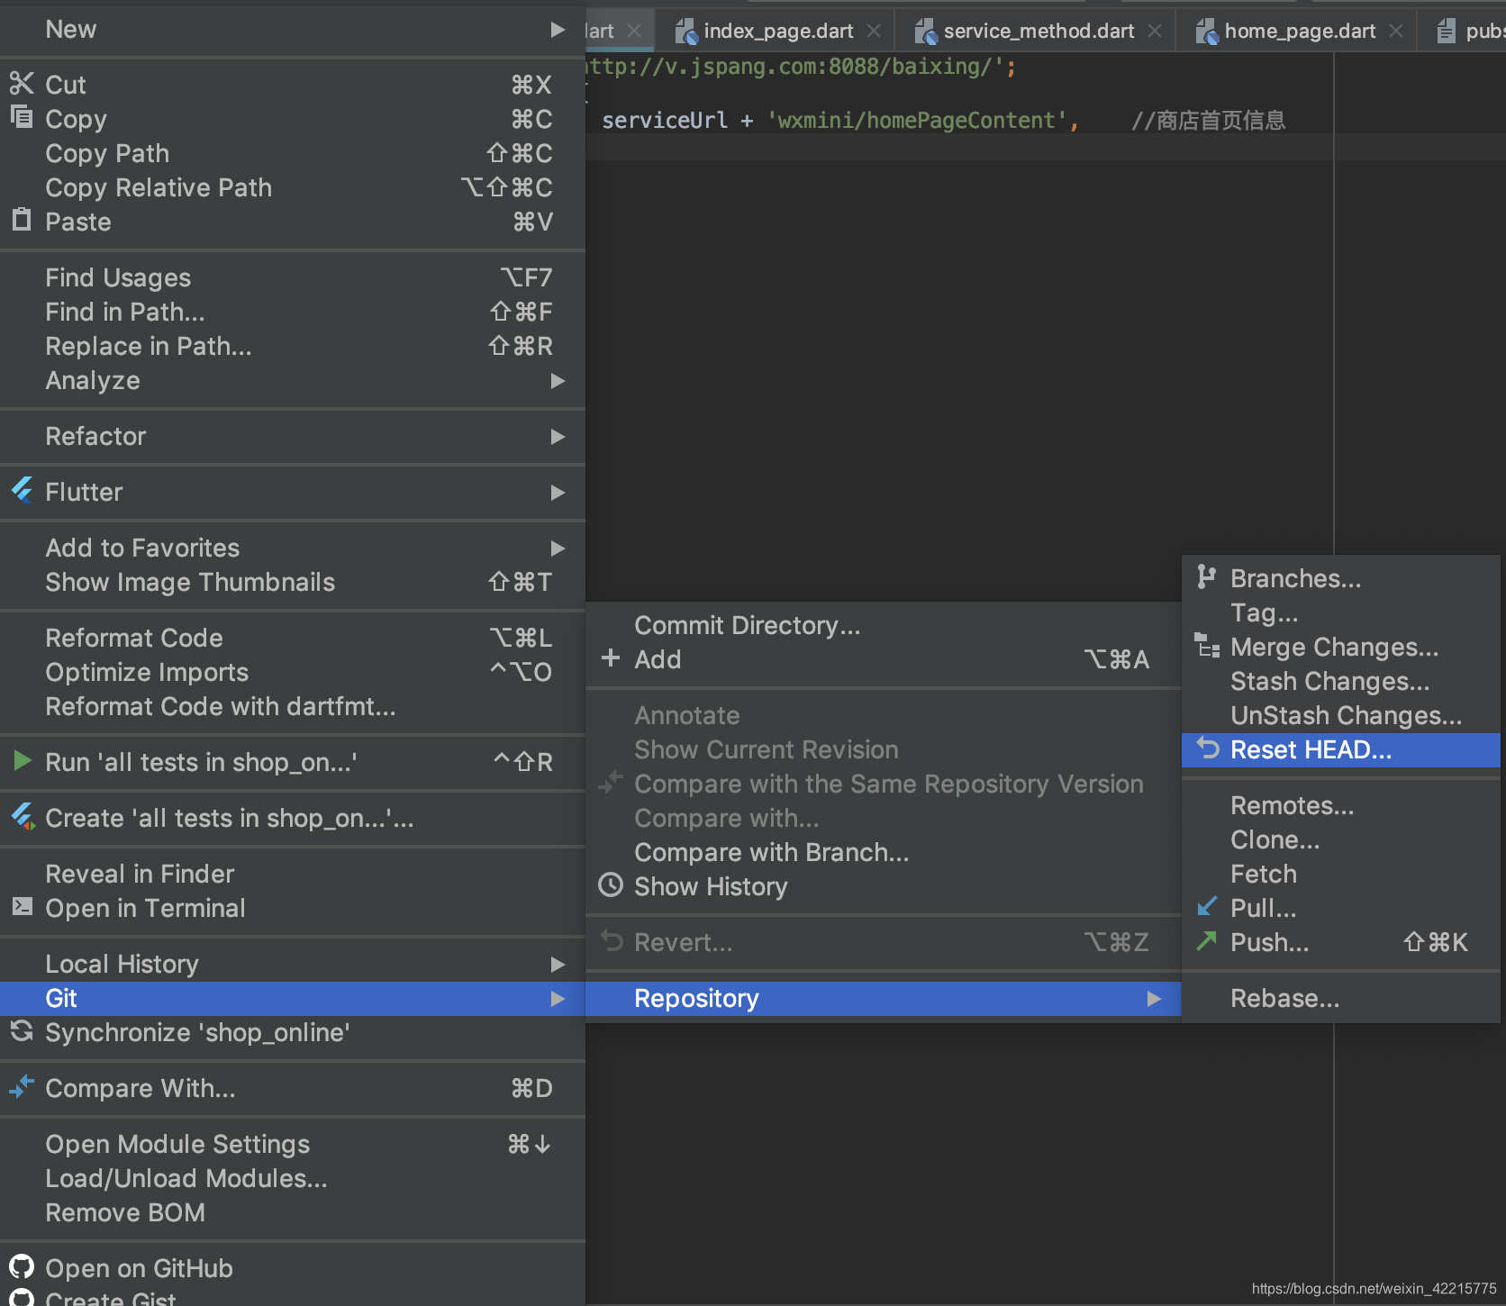The image size is (1506, 1306).
Task: Choose Load/Unload Modules...
Action: 293,1178
